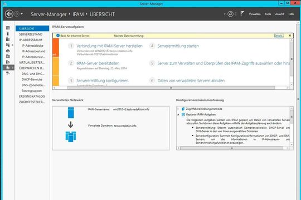Click the scroll-right arrow of the IPAM tasks panel
The height and width of the screenshot is (200, 301).
[288, 88]
